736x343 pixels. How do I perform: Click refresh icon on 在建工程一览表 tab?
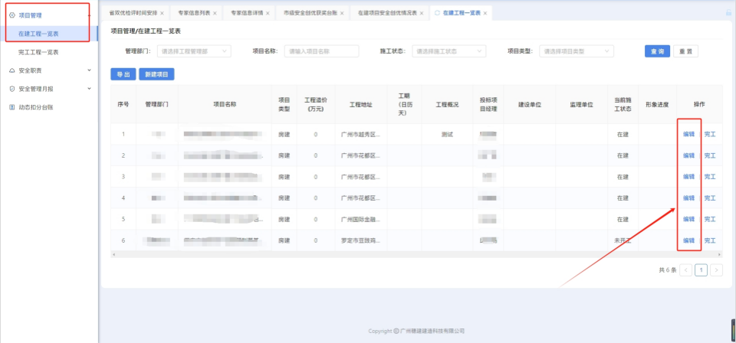pyautogui.click(x=437, y=13)
